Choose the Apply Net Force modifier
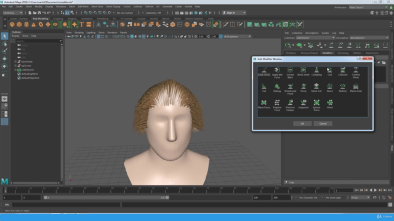The width and height of the screenshot is (394, 221). [x=277, y=72]
